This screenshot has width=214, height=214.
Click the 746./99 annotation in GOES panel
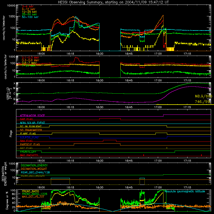click(x=202, y=102)
